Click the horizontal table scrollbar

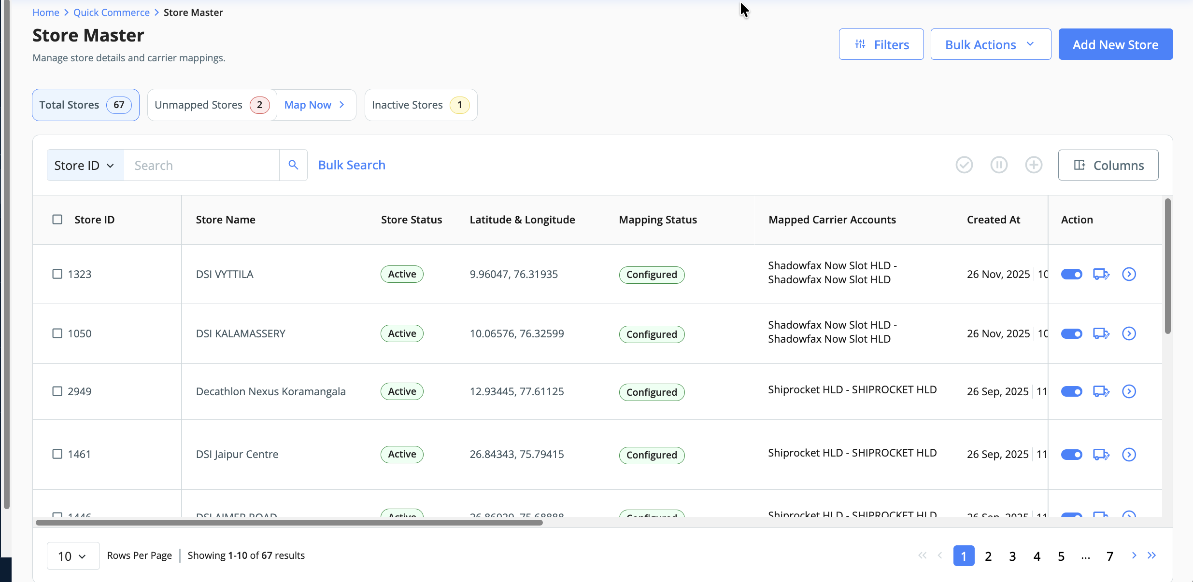click(x=289, y=523)
